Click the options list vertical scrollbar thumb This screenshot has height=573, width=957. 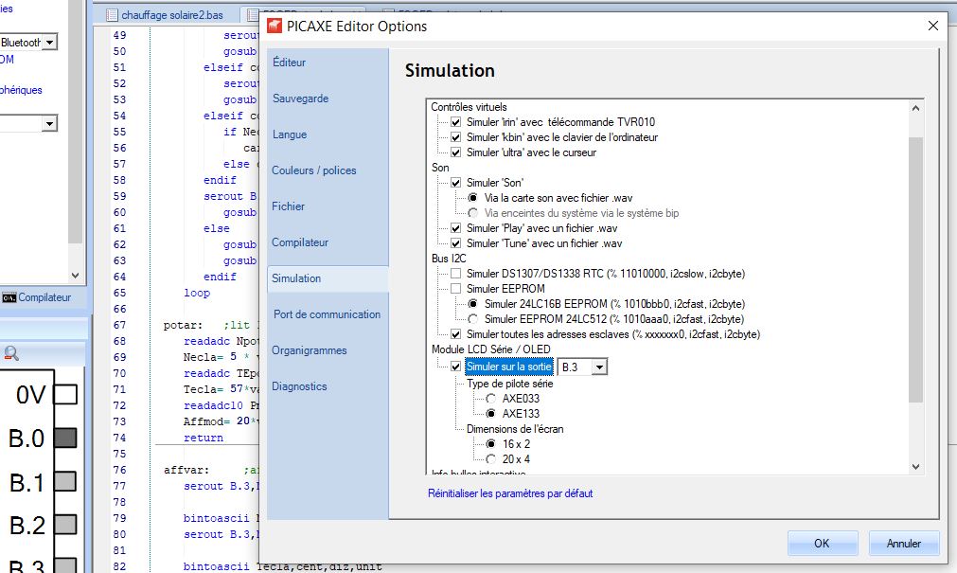915,269
